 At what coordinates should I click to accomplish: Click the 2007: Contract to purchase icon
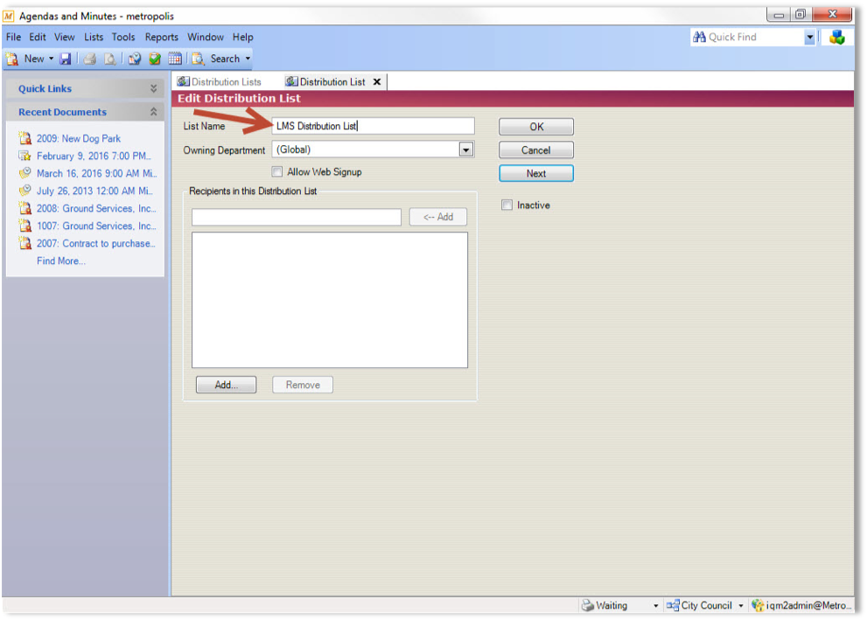coord(24,243)
